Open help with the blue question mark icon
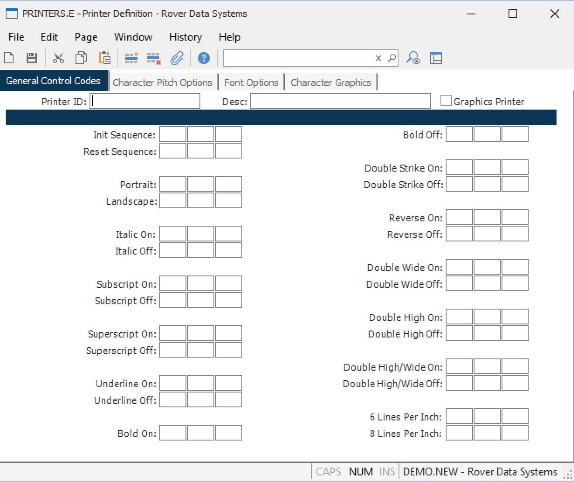The width and height of the screenshot is (574, 482). click(x=203, y=58)
